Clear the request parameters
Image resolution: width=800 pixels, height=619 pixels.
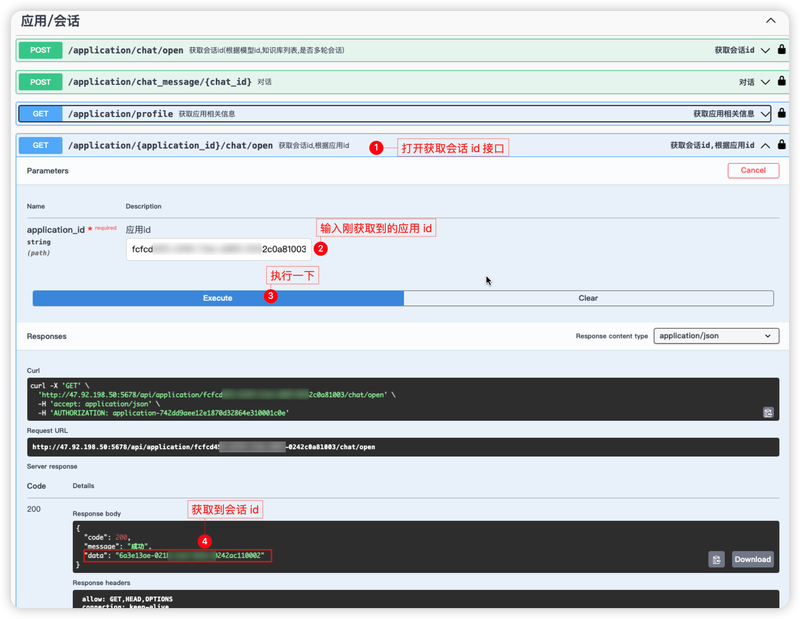tap(588, 298)
